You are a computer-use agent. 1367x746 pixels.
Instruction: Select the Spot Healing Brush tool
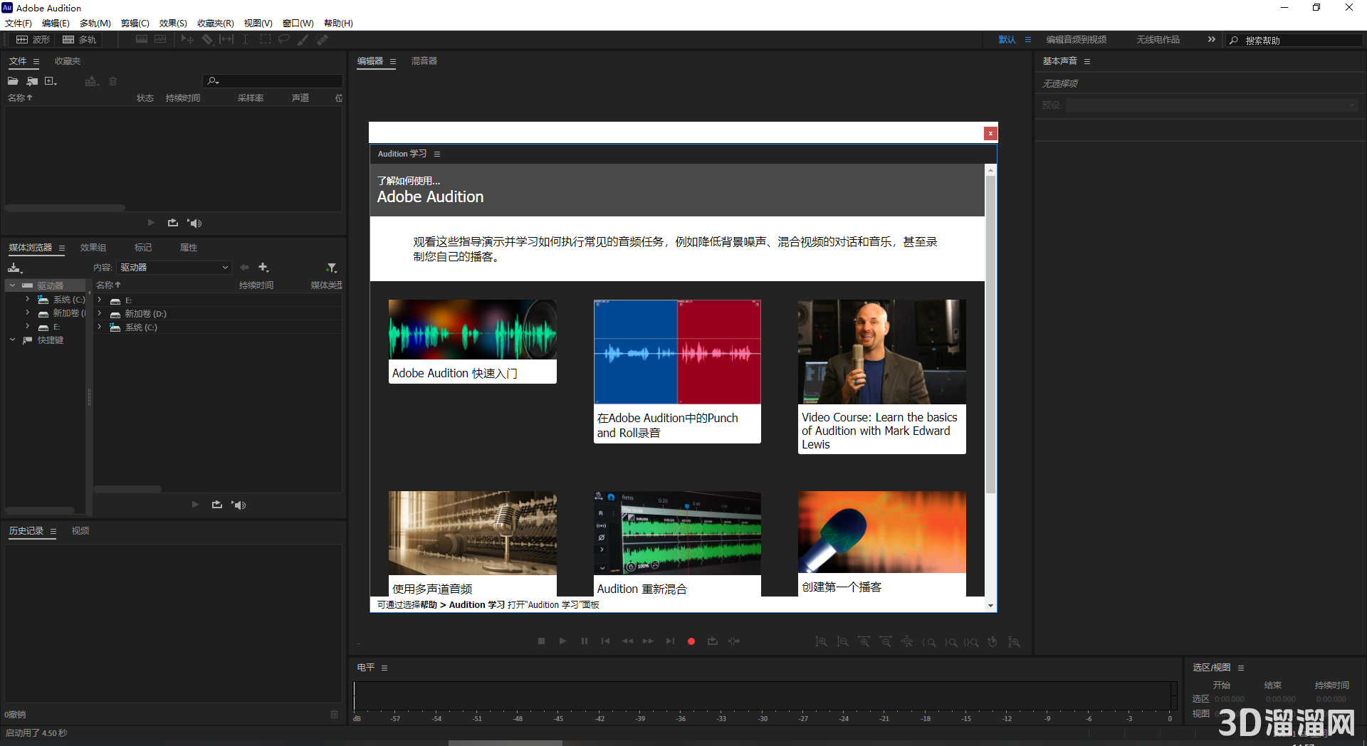point(322,39)
